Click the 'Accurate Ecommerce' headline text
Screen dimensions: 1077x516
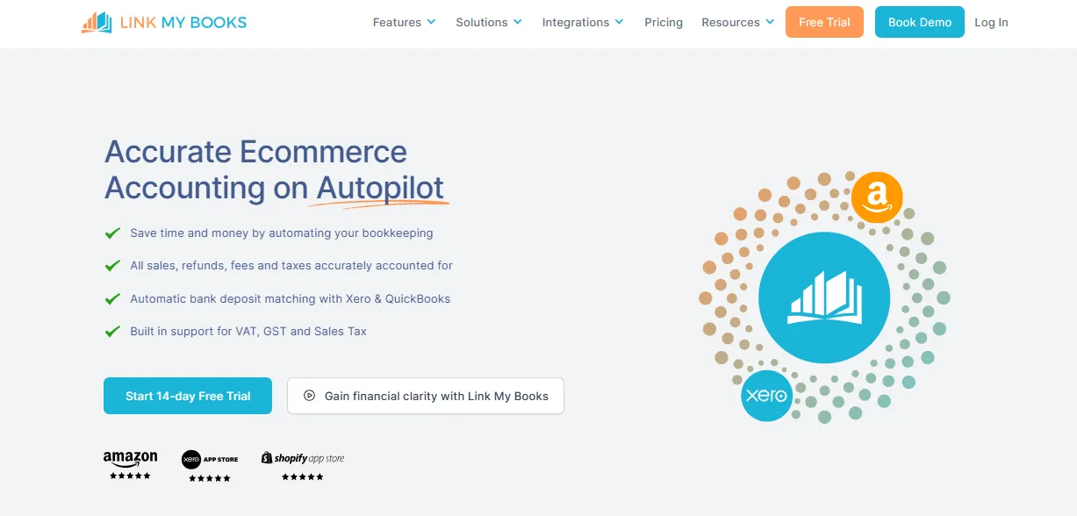pyautogui.click(x=255, y=152)
